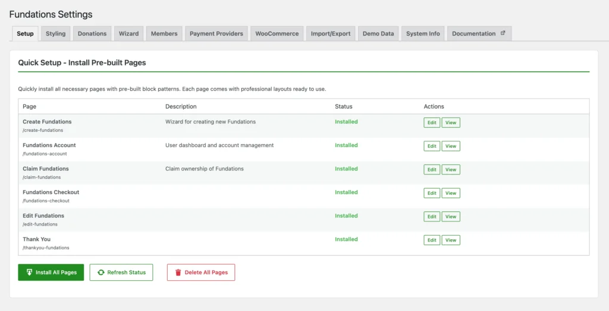Click the install icon in Install All Pages
Viewport: 609px width, 311px height.
(x=29, y=272)
